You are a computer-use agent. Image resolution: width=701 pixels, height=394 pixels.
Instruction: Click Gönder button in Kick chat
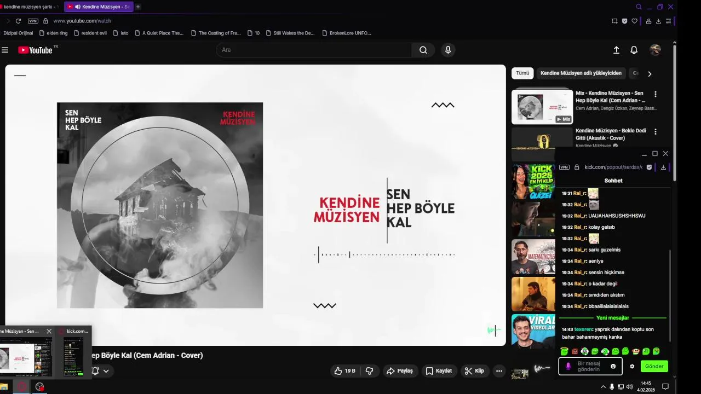click(x=654, y=367)
